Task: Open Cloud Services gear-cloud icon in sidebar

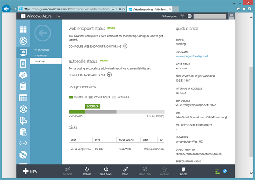Action: 23,75
